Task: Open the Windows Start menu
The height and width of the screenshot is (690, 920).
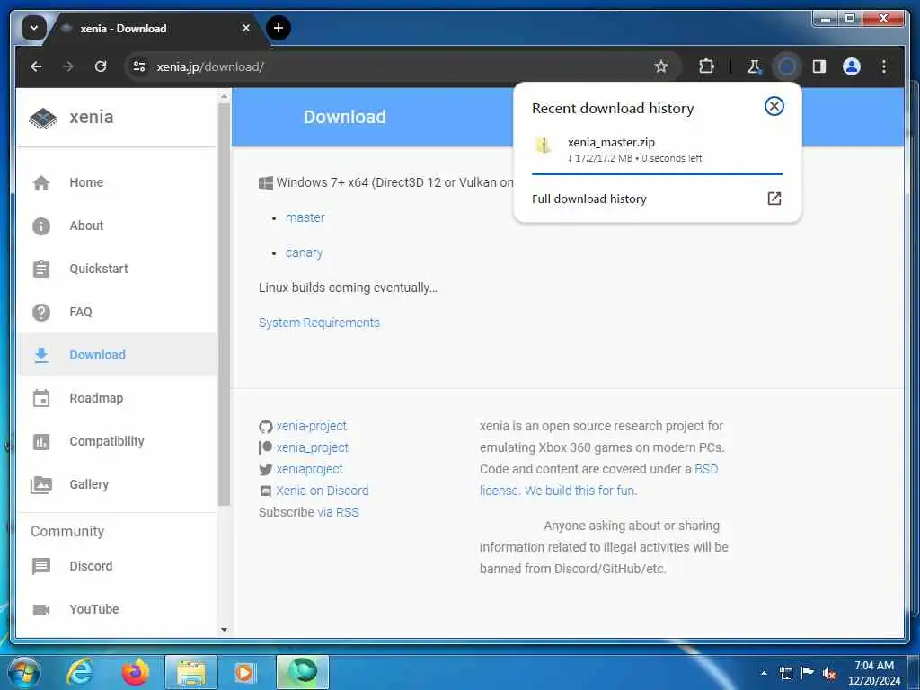Action: 23,672
